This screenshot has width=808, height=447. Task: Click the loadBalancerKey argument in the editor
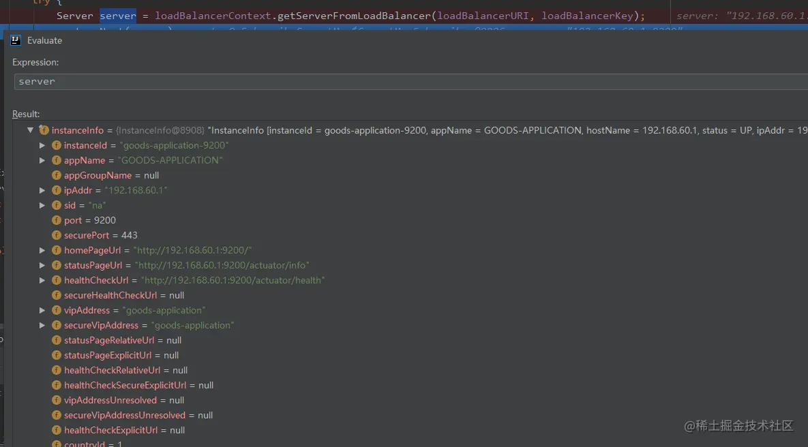(587, 16)
